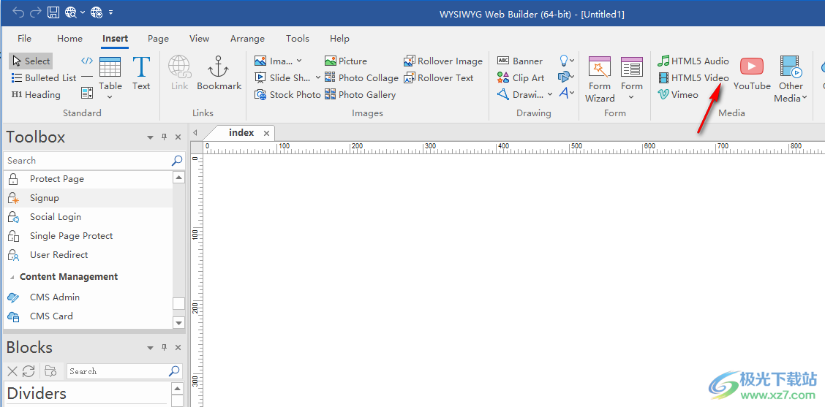Expand the Table dropdown arrow

click(110, 96)
